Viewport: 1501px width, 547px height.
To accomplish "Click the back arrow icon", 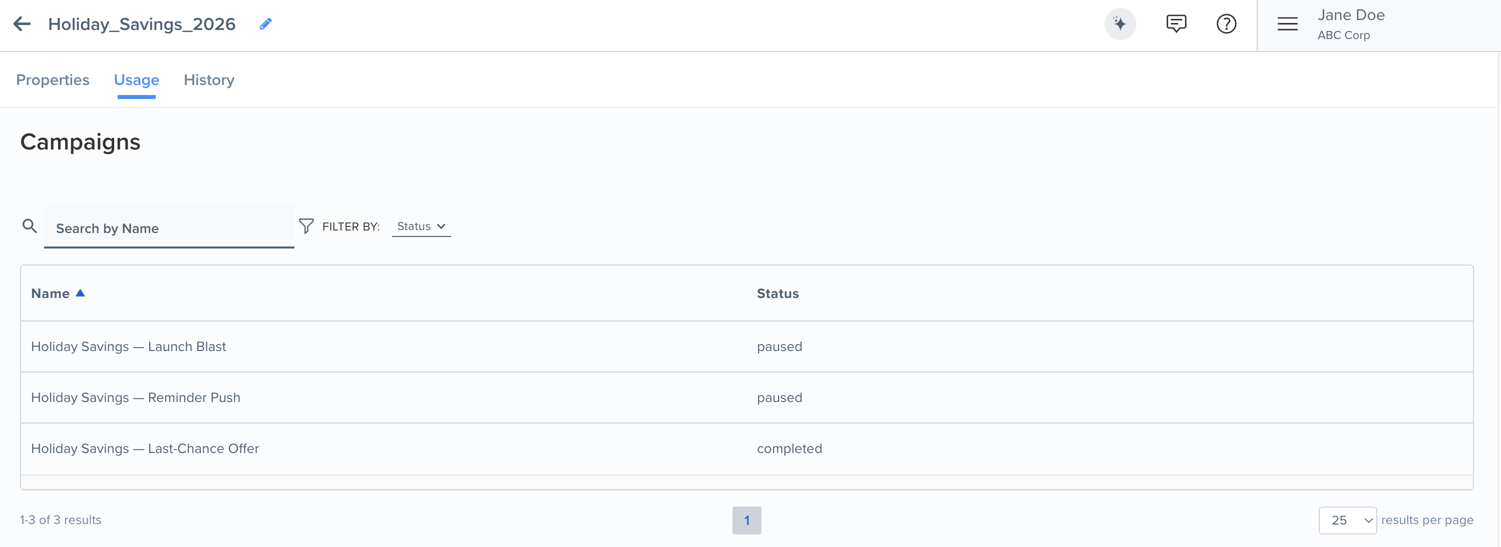I will [x=22, y=24].
